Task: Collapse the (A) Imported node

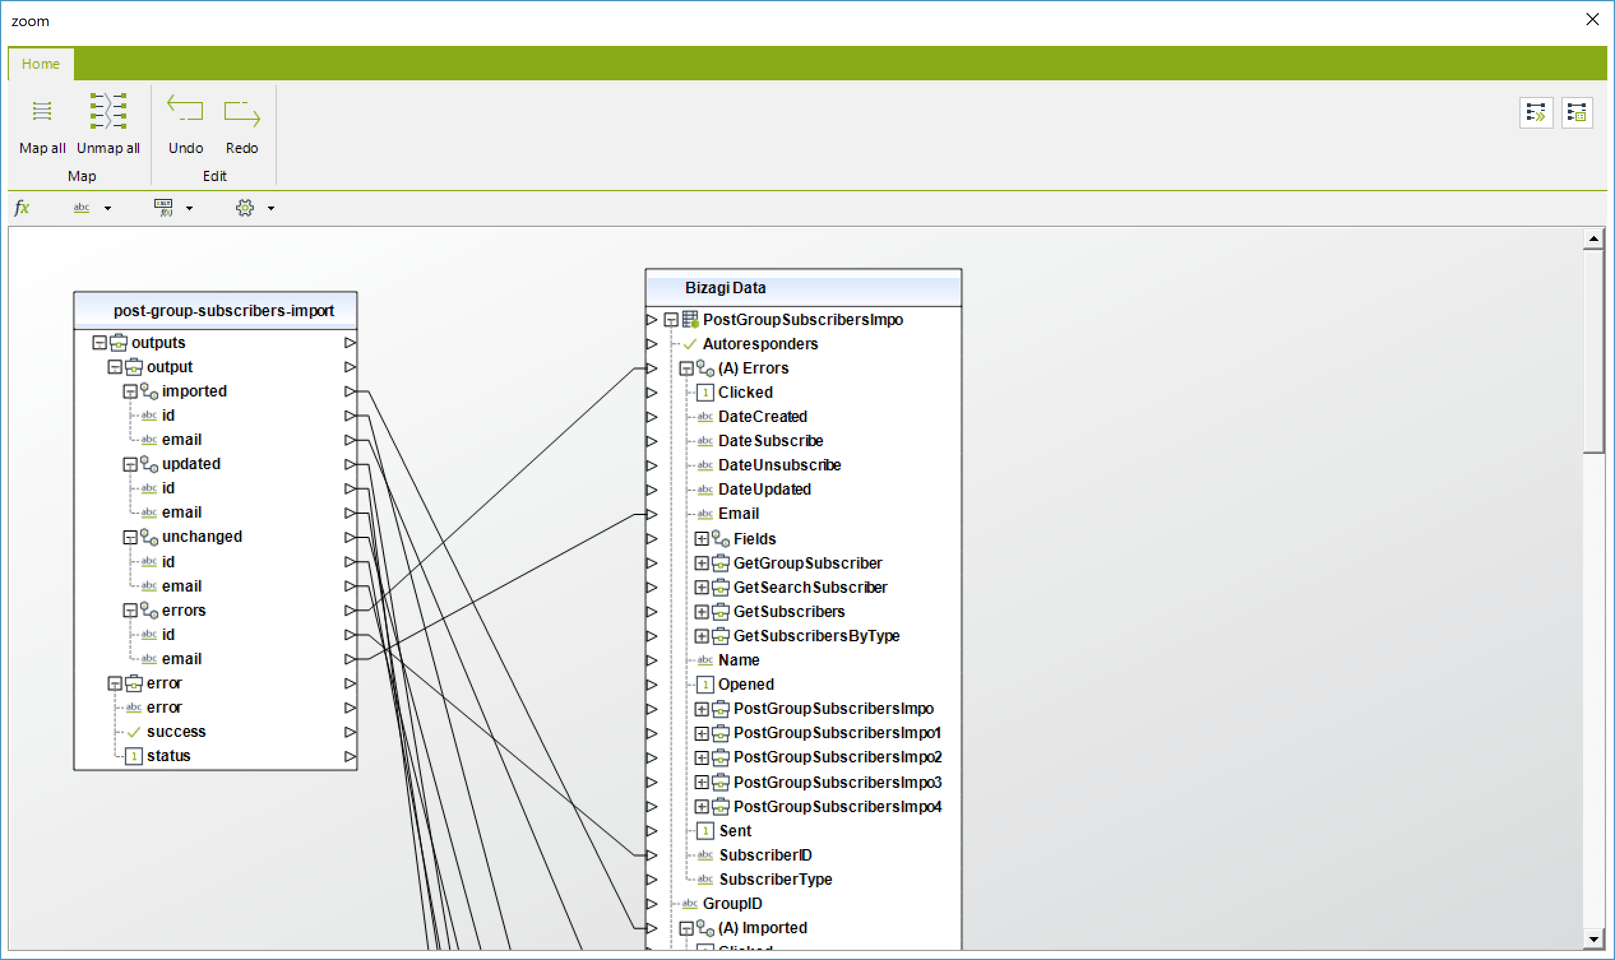Action: [686, 928]
